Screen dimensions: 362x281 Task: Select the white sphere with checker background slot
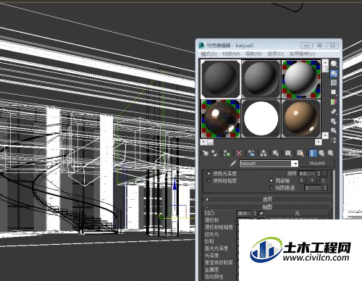[301, 79]
